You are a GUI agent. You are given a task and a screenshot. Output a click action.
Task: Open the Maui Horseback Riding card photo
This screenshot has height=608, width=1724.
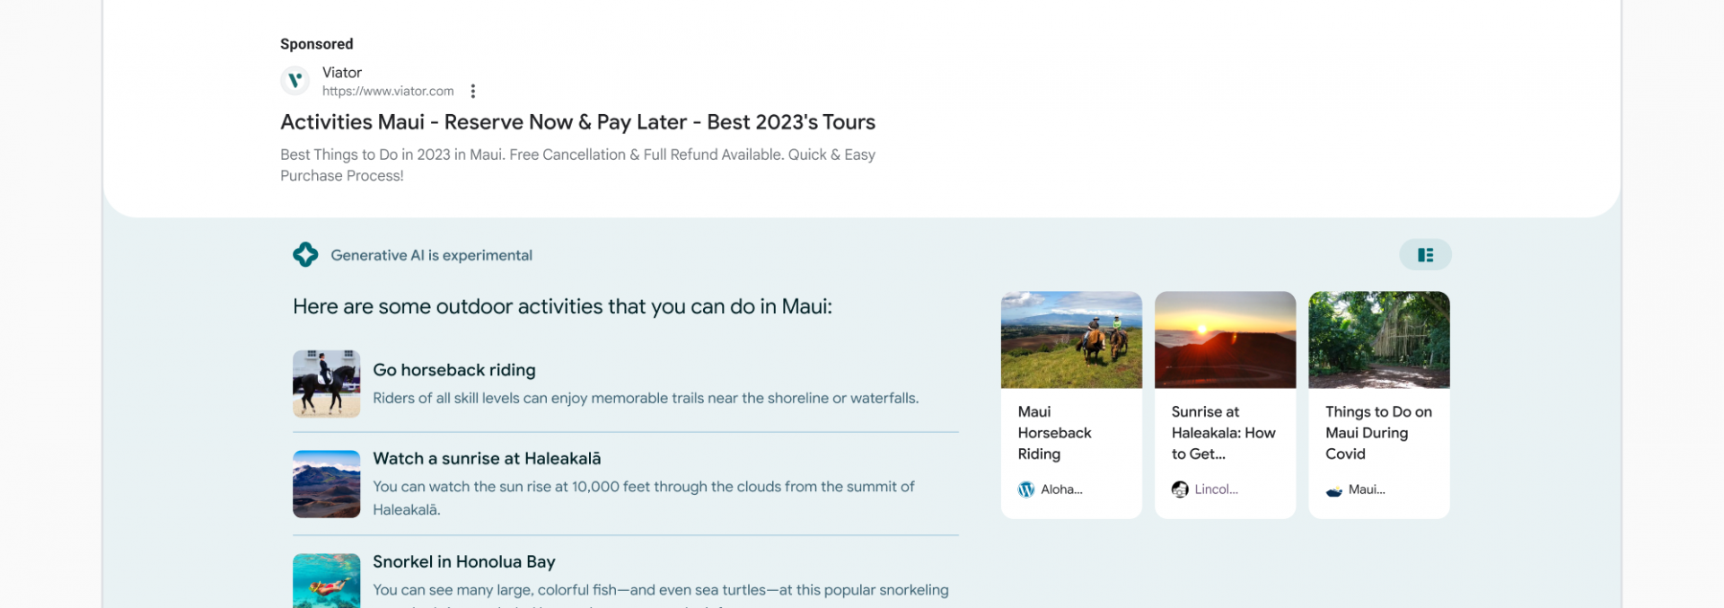(x=1071, y=339)
